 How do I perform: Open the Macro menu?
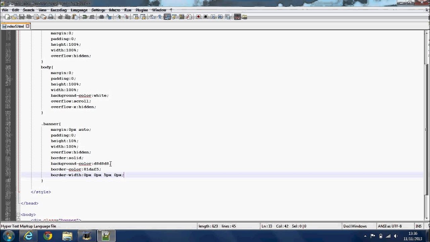[115, 10]
